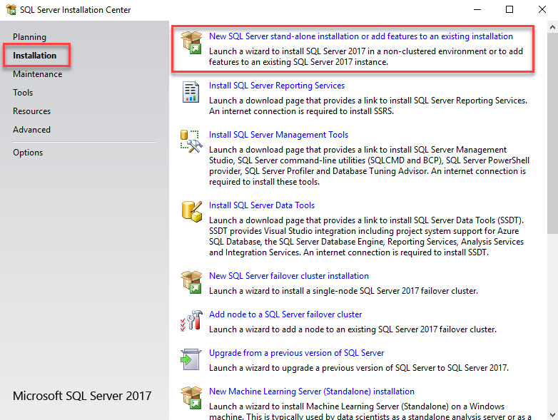
Task: Maximize the Installation Center window
Action: [509, 9]
